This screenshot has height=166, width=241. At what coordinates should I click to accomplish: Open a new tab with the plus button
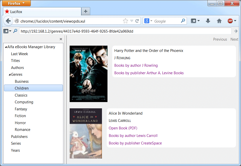tap(86, 11)
